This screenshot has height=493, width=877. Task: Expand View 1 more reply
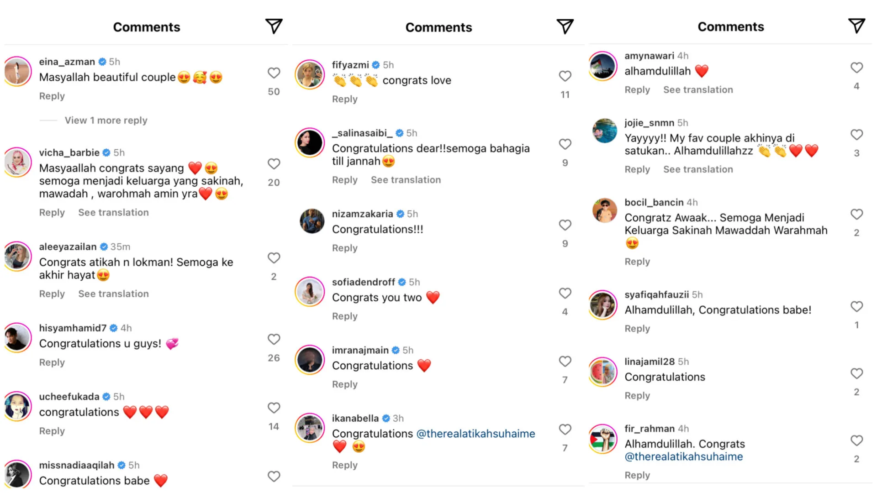point(106,121)
